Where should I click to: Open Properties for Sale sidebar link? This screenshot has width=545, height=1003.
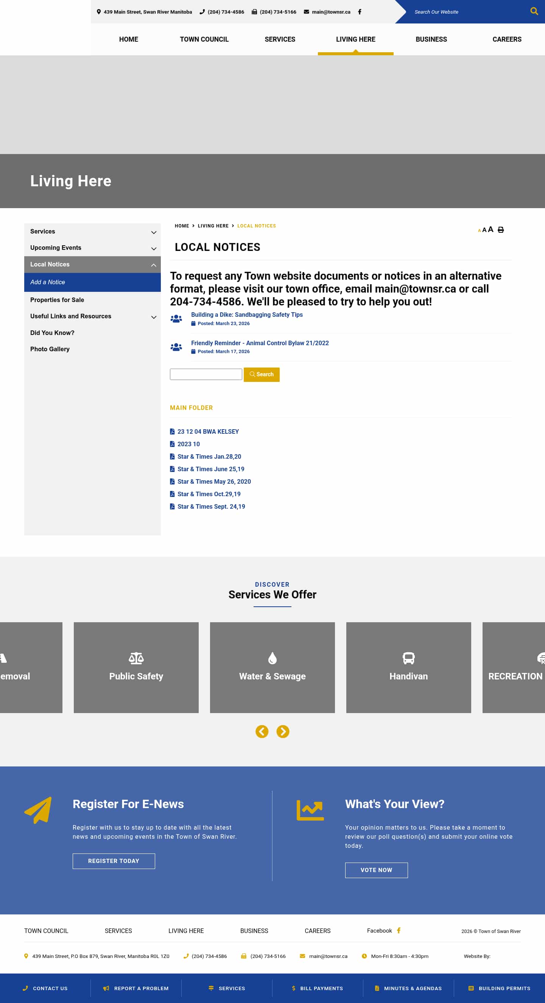pyautogui.click(x=57, y=300)
